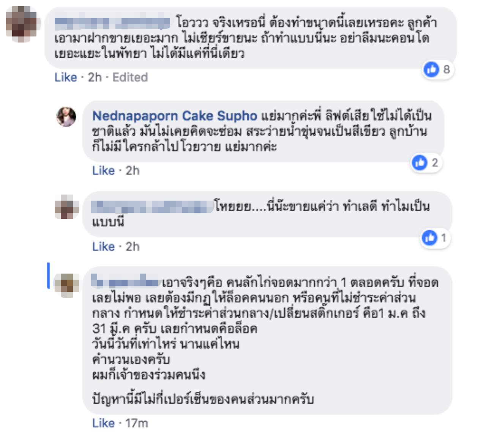Open the Nednapaporn Cake Supho profile link

click(175, 116)
